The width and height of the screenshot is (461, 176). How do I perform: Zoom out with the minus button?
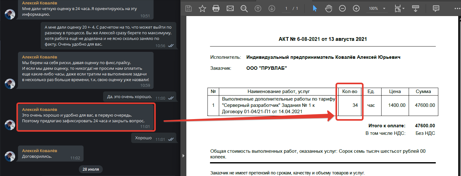342,8
